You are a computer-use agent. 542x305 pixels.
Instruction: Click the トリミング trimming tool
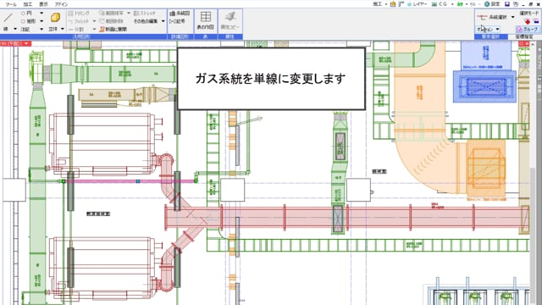coord(79,14)
